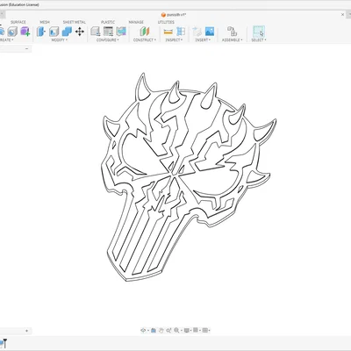Select the Offset Plane construct icon
351x351 pixels.
pos(145,32)
